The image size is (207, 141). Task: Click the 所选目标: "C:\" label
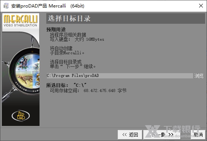point(66,85)
